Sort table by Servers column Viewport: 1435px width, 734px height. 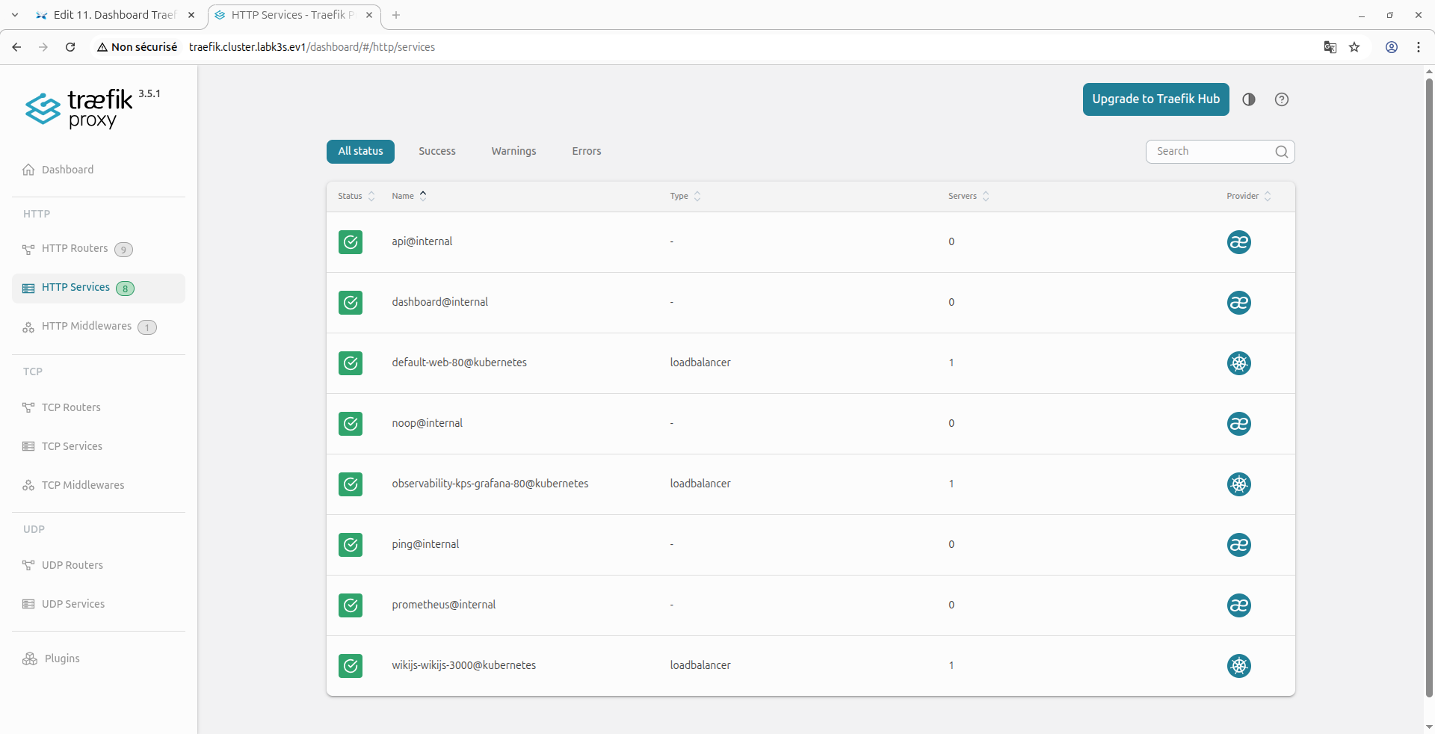click(x=969, y=196)
